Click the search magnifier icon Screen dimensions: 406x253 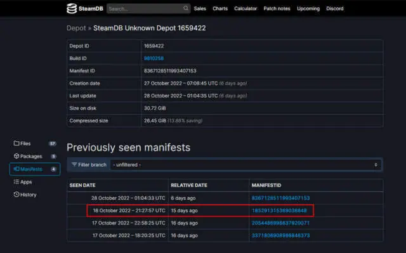point(186,8)
